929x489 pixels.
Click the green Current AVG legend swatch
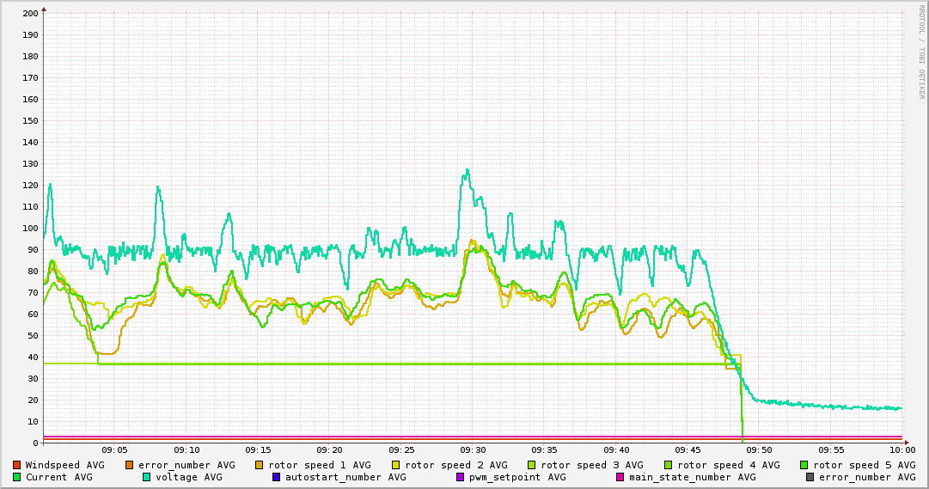point(16,477)
